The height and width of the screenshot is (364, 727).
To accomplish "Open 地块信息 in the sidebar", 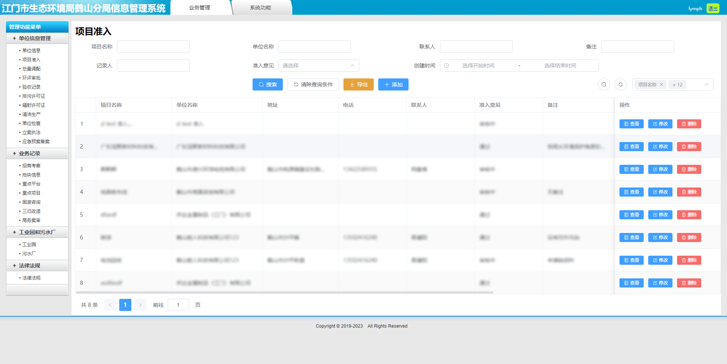I will coord(31,175).
